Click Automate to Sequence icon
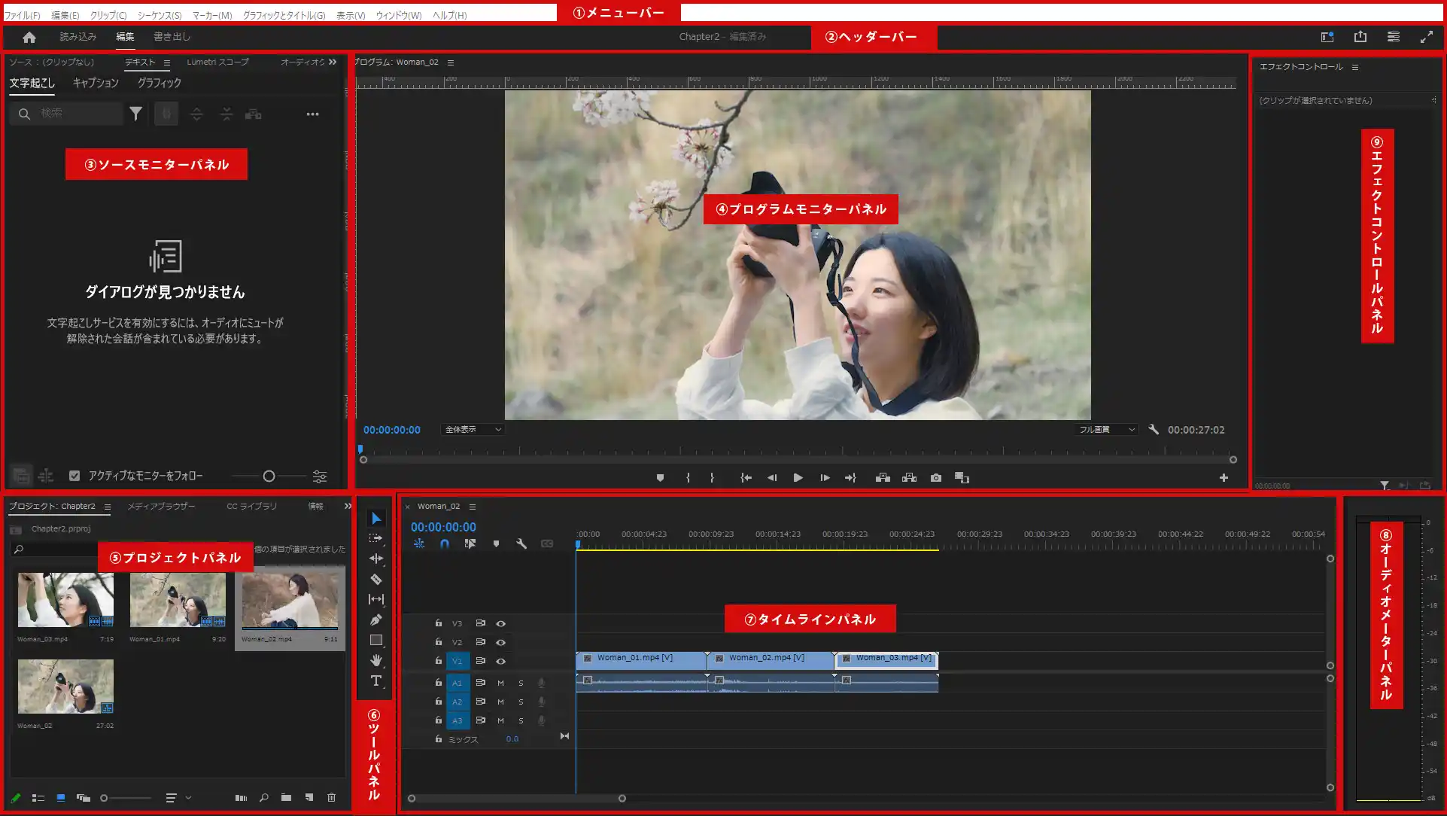This screenshot has width=1447, height=816. 241,797
